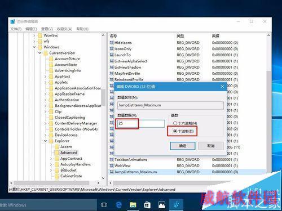This screenshot has width=282, height=211.
Task: Click the WcmSvc folder icon
Action: pos(40,35)
